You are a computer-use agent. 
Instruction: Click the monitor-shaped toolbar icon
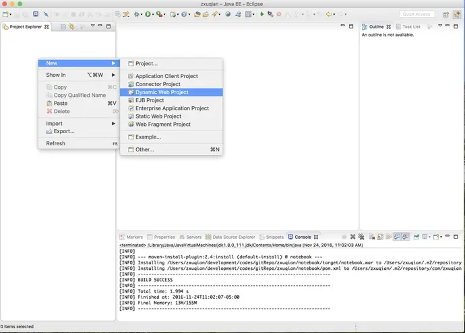tap(36, 14)
